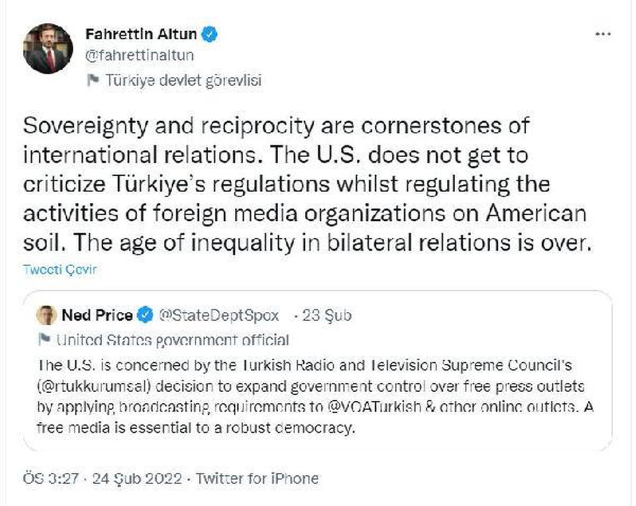
Task: Open the @StateDeptSpox handle
Action: pyautogui.click(x=219, y=316)
